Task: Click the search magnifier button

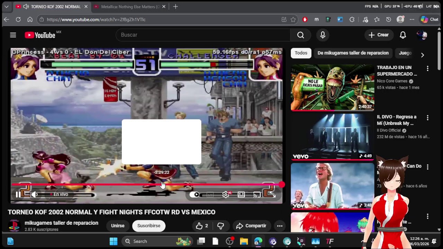Action: 300,35
